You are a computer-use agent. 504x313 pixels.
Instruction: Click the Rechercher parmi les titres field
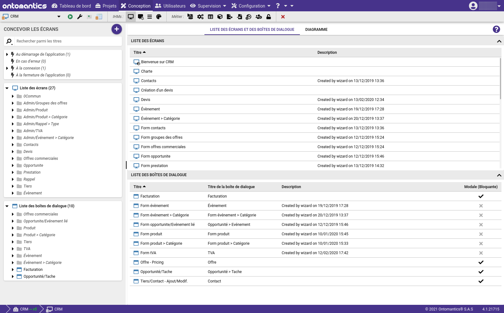click(68, 41)
